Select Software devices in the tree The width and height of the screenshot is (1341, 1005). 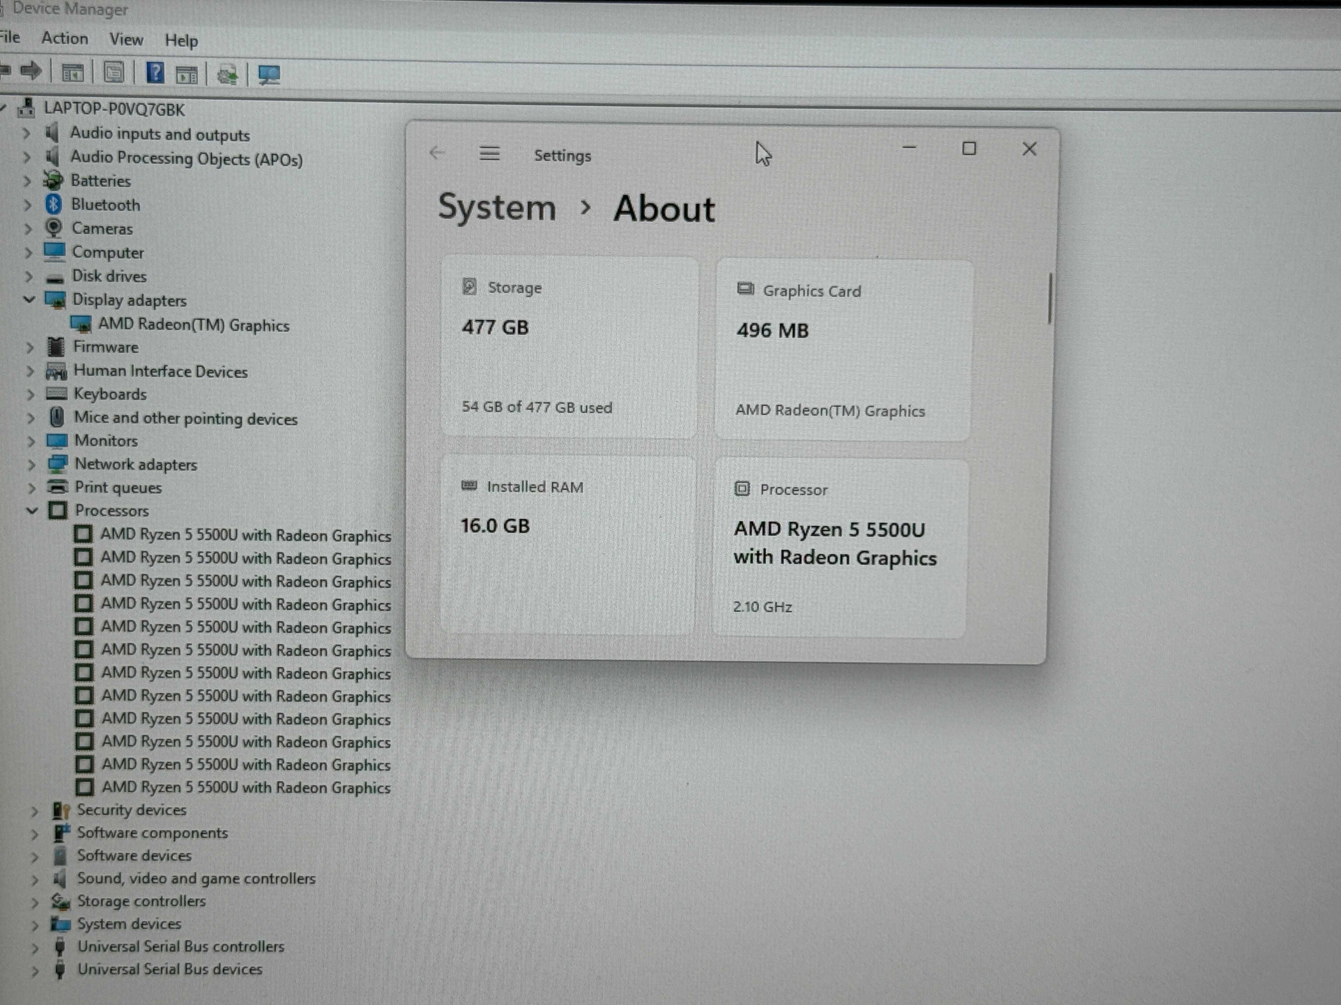point(134,855)
